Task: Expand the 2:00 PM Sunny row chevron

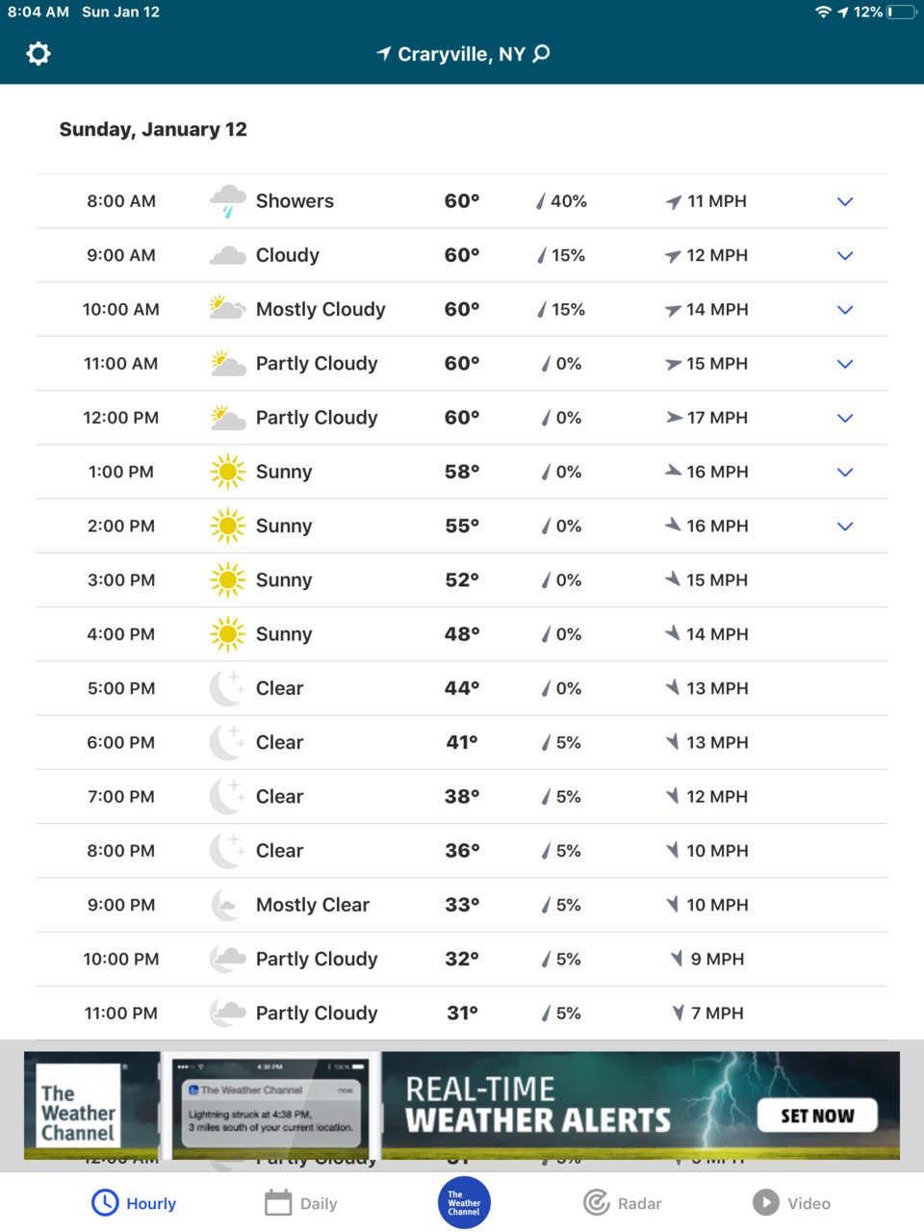Action: [x=845, y=526]
